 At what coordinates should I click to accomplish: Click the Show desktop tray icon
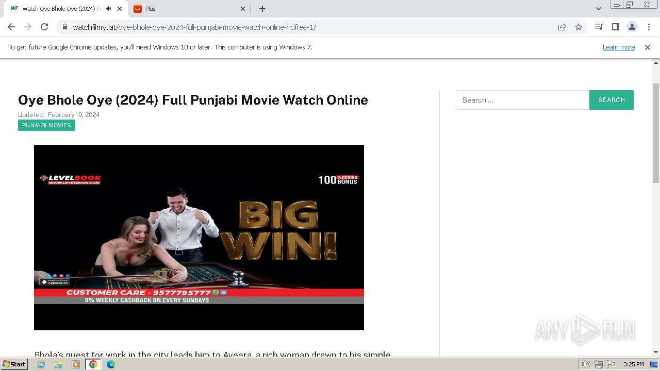coord(654,364)
